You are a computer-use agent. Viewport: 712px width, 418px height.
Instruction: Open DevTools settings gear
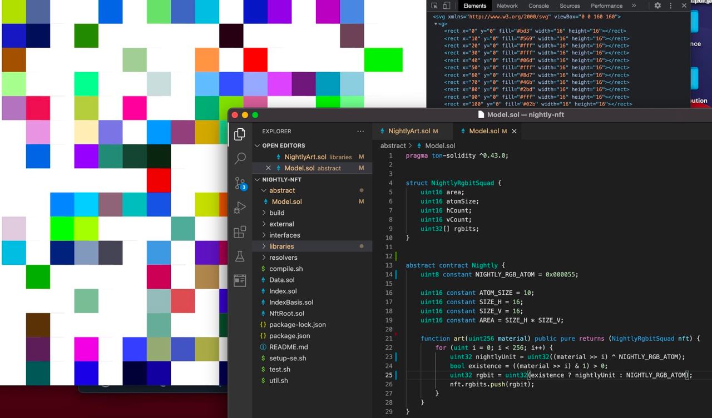pyautogui.click(x=657, y=6)
